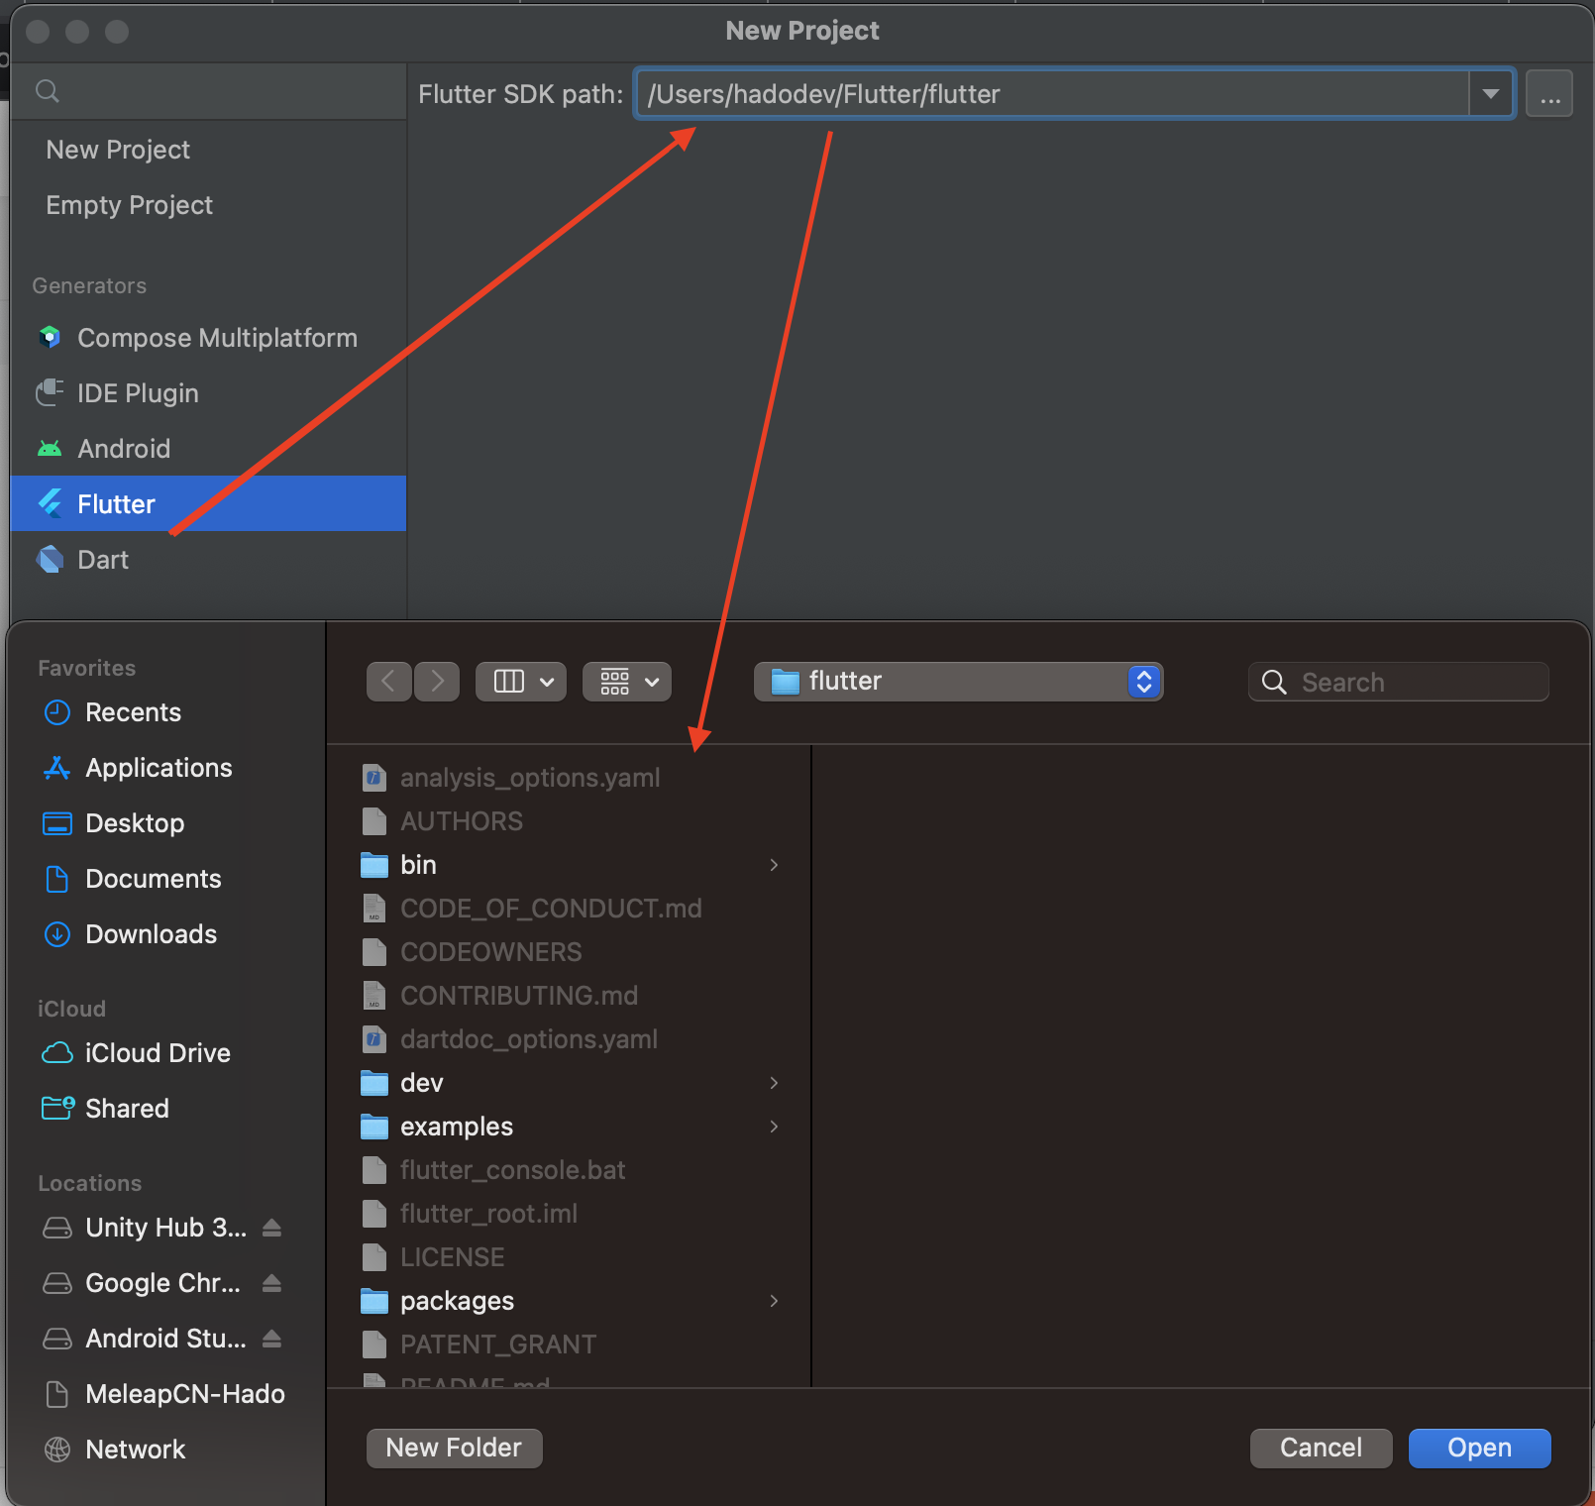
Task: Select the Android generator
Action: tap(208, 449)
